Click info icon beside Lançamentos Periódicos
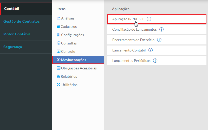This screenshot has width=208, height=130. (155, 61)
